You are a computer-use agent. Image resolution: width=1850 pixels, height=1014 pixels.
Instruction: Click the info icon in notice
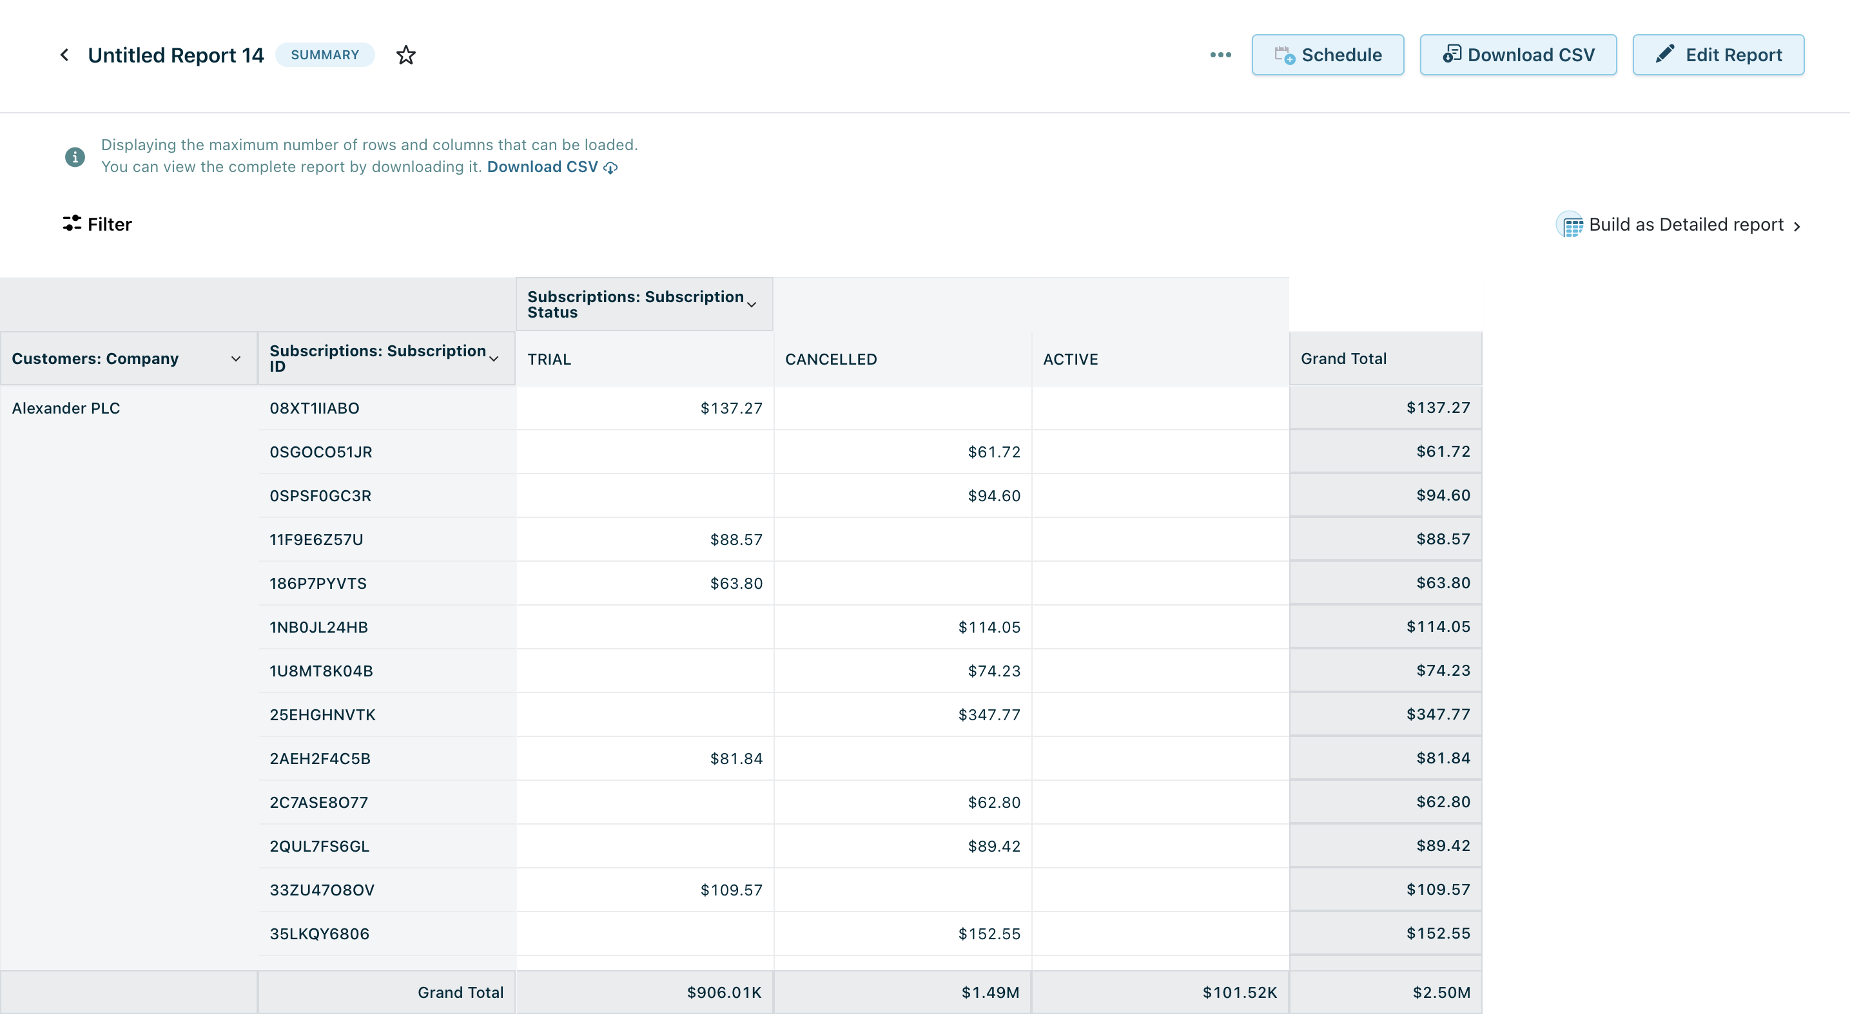point(75,157)
